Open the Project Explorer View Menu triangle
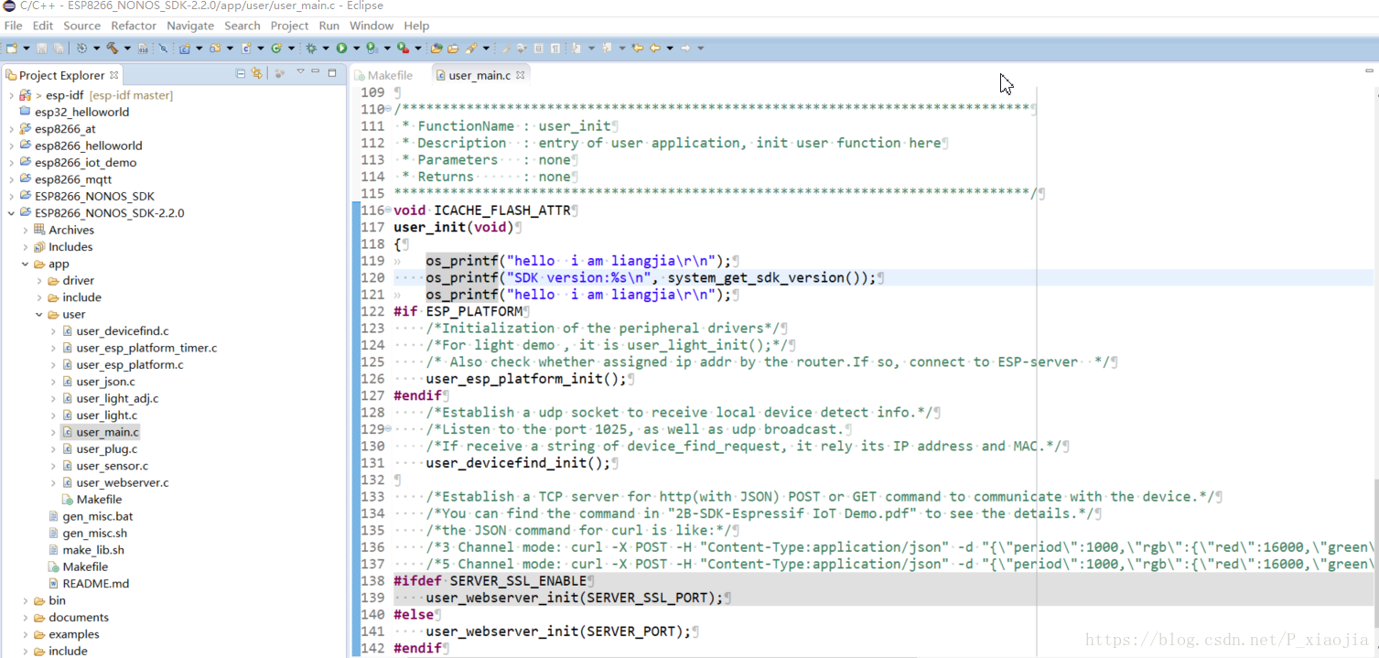The height and width of the screenshot is (658, 1379). pyautogui.click(x=298, y=73)
